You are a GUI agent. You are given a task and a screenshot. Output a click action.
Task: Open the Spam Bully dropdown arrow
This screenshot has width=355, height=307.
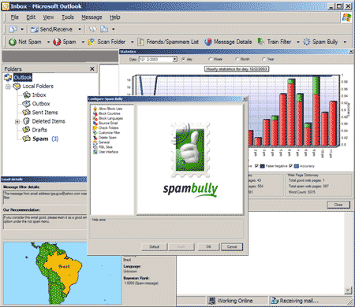[345, 42]
